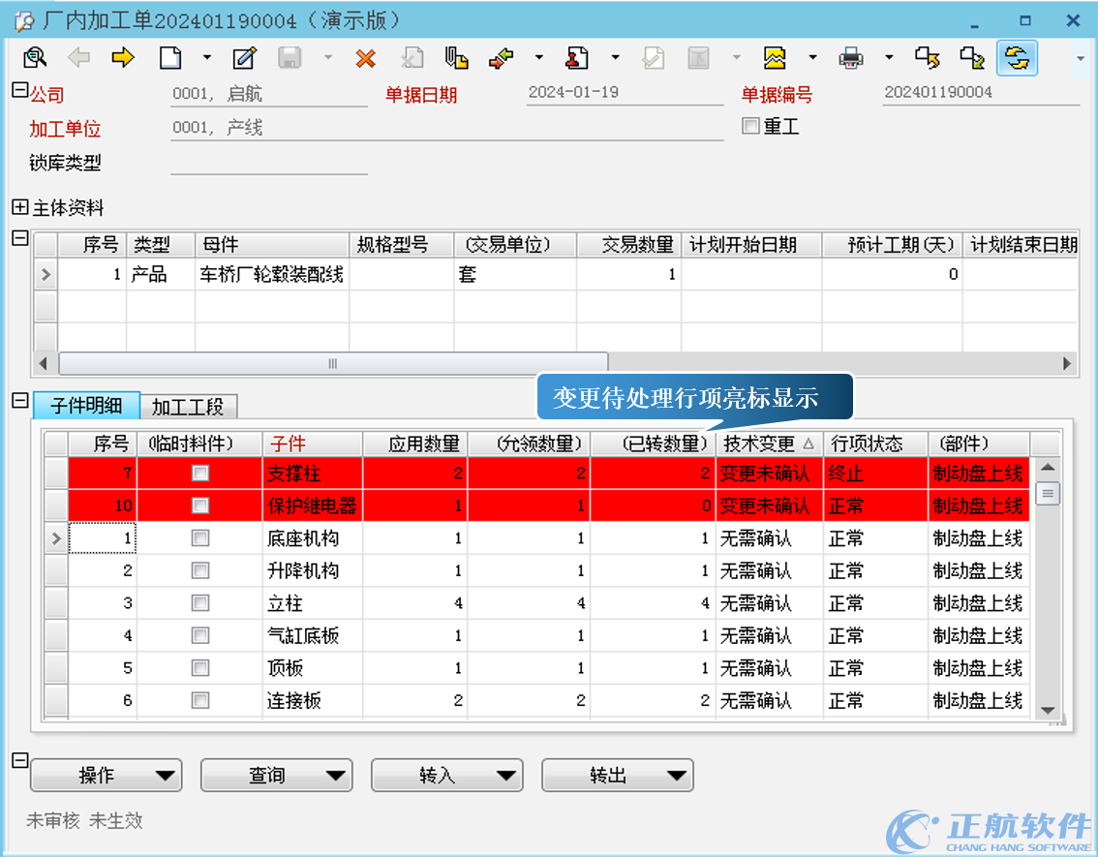Click the right arrow of horizontal scrollbar
The width and height of the screenshot is (1098, 857).
pyautogui.click(x=1067, y=363)
